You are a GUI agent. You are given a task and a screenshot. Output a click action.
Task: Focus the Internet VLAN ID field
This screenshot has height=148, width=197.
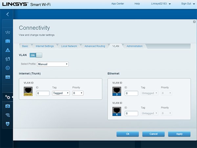click(43, 93)
